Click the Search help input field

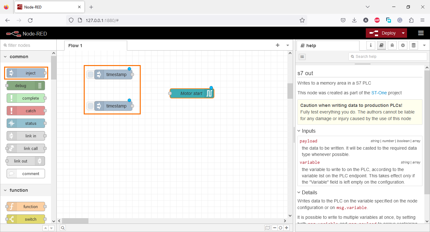[388, 57]
